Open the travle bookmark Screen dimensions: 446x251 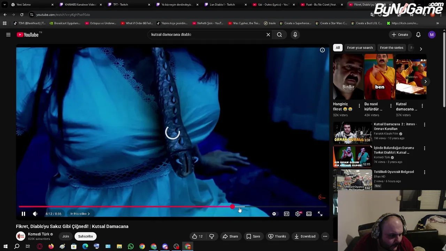pos(270,23)
